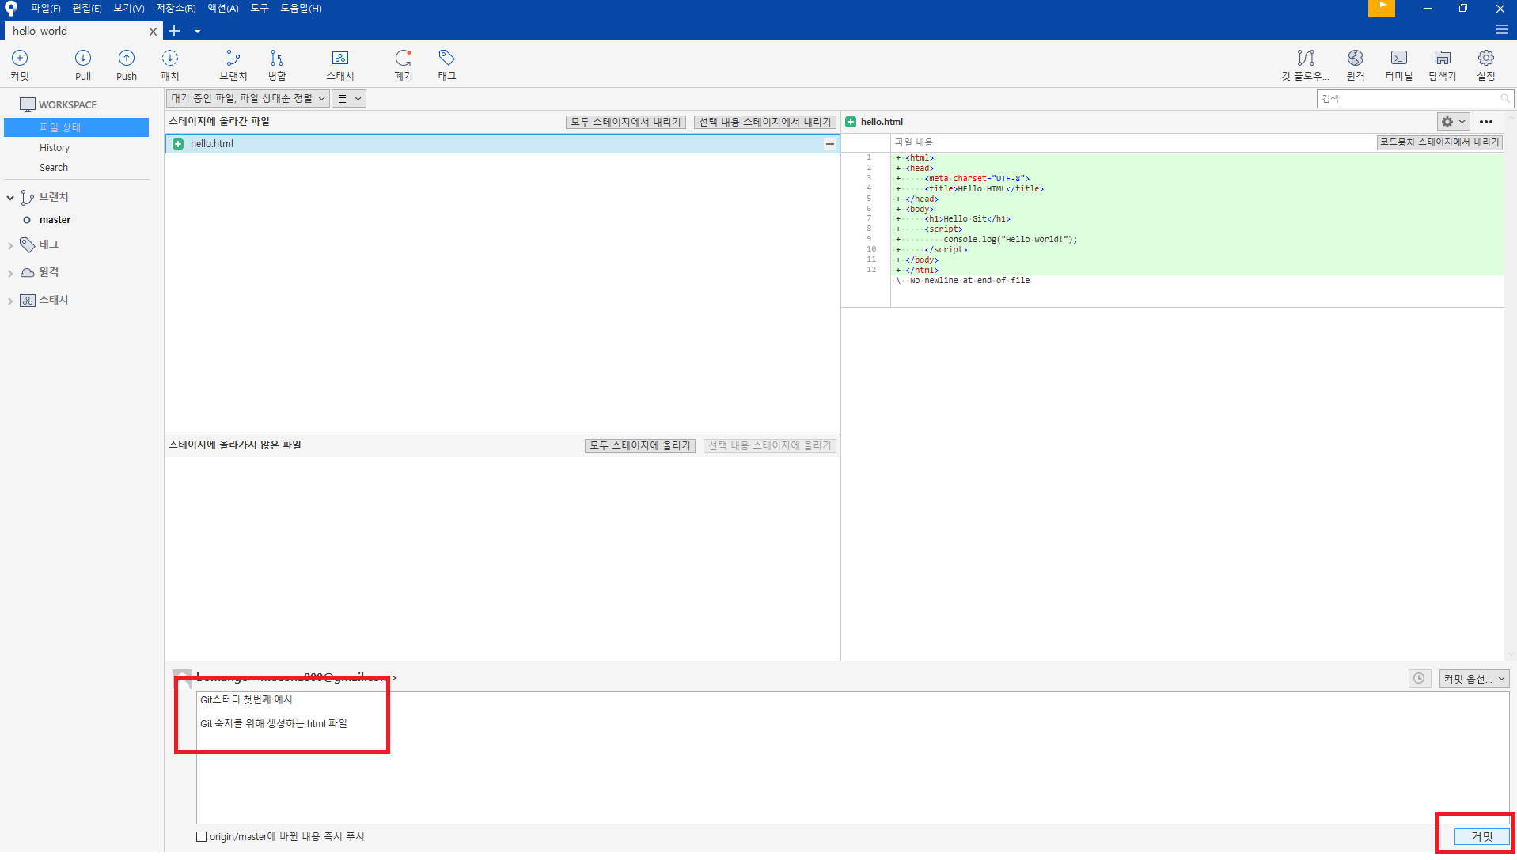Viewport: 1517px width, 860px height.
Task: Open the hamburger menu at top right
Action: click(1501, 30)
